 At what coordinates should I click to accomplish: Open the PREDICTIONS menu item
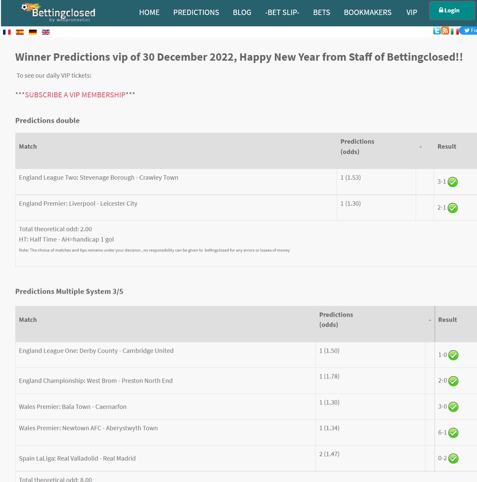click(196, 12)
